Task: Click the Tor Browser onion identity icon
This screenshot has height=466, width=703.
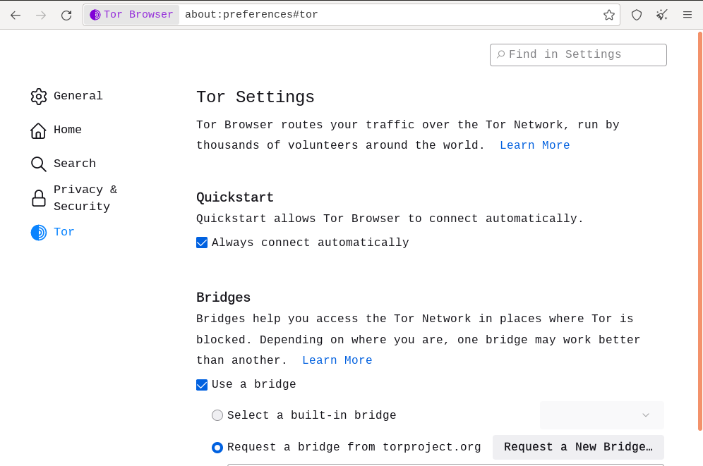Action: click(95, 15)
